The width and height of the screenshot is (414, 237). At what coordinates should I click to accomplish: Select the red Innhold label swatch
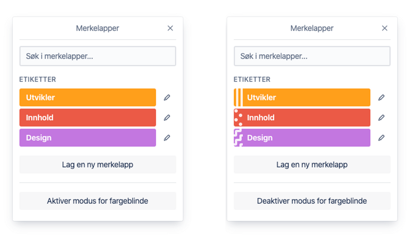coord(87,117)
